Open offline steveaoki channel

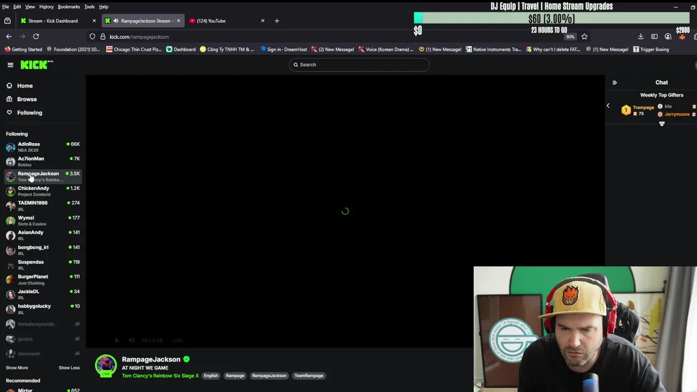click(x=42, y=353)
